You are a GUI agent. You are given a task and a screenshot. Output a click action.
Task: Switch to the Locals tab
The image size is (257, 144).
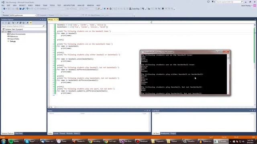(56, 133)
